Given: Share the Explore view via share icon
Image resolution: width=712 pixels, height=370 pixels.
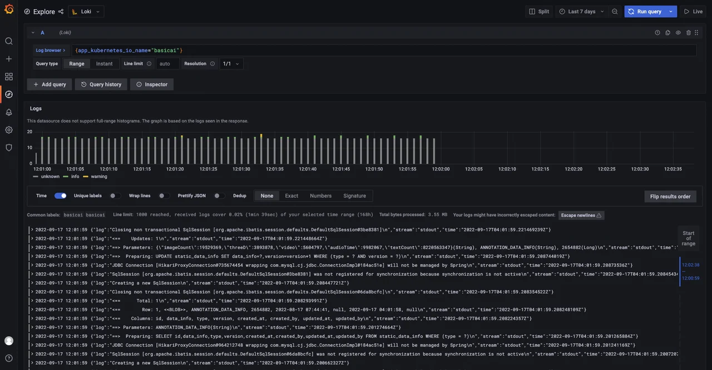Looking at the screenshot, I should 61,12.
